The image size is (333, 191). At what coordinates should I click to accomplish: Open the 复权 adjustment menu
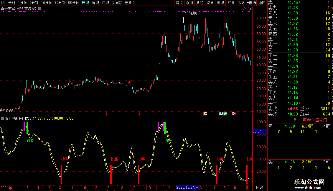pyautogui.click(x=179, y=3)
